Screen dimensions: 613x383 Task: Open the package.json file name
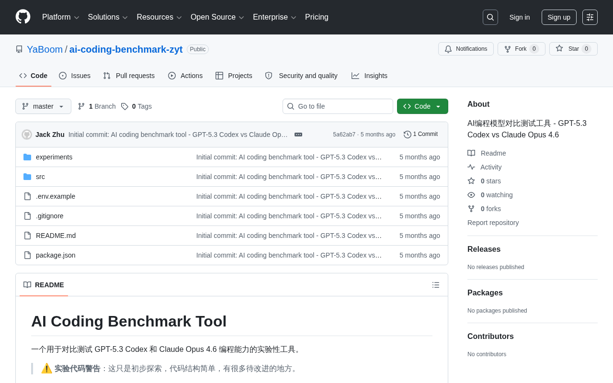[56, 255]
